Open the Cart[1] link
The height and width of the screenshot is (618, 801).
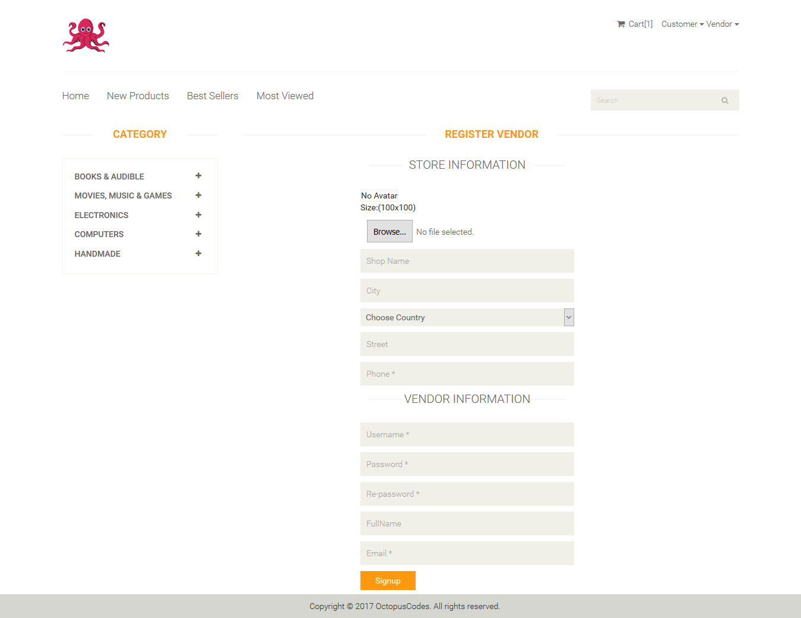click(640, 24)
